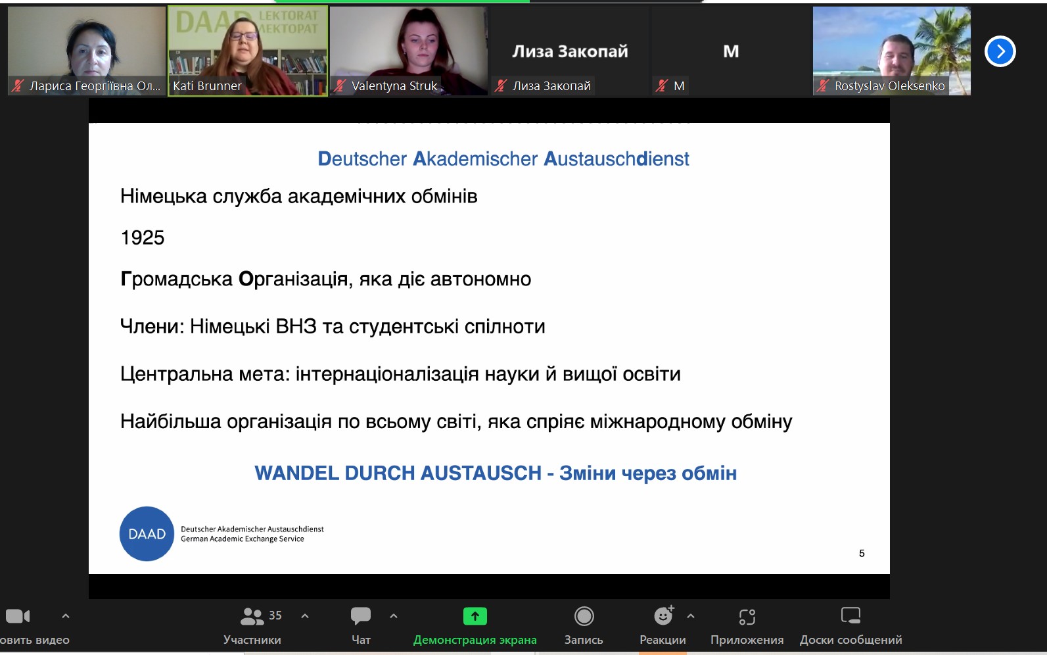Click 'Найбільша організація по всьому світі' line
This screenshot has height=655, width=1047.
tap(456, 421)
